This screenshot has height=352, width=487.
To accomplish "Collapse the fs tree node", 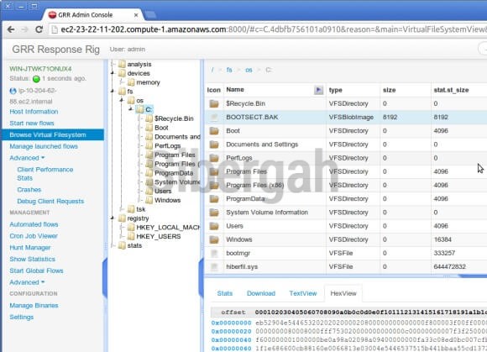I will pyautogui.click(x=113, y=92).
